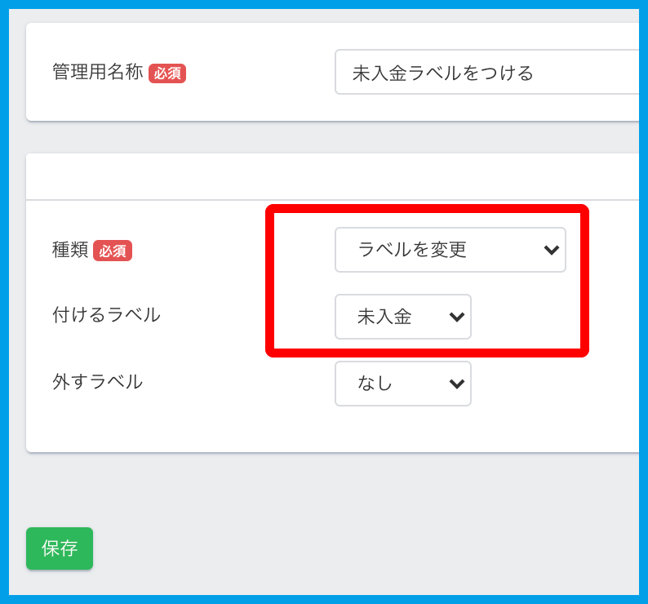
Task: Click the chevron arrow on ラベルを変更 dropdown
Action: (x=551, y=250)
